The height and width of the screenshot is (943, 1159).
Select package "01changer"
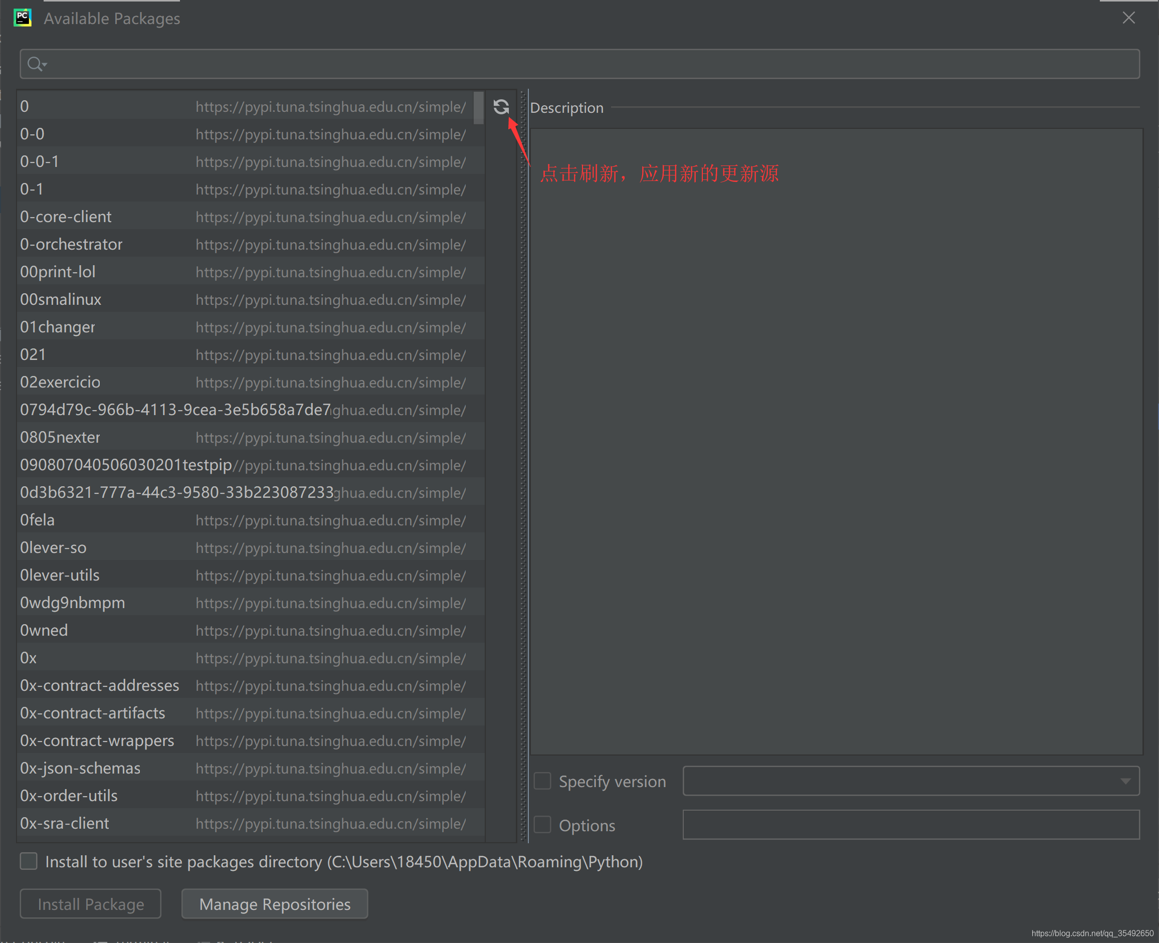coord(251,327)
